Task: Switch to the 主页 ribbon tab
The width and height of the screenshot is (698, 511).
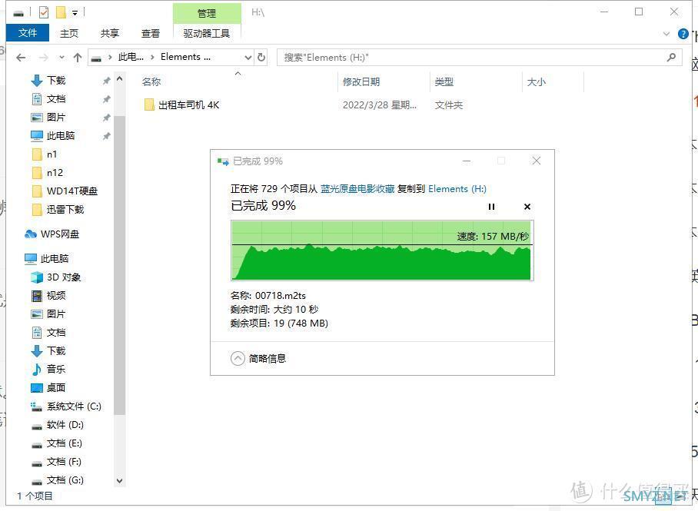Action: tap(69, 33)
